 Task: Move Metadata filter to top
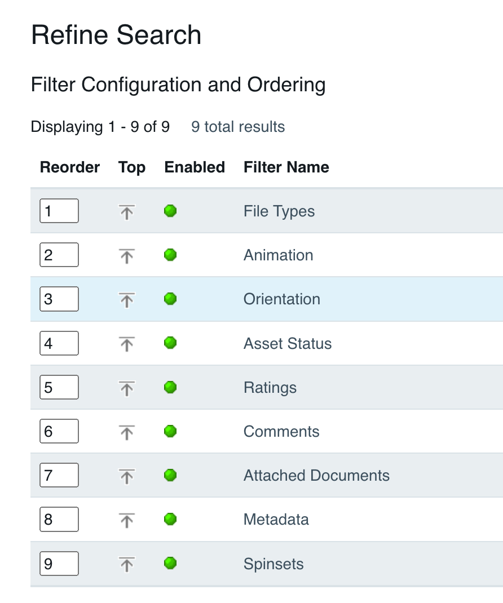127,518
